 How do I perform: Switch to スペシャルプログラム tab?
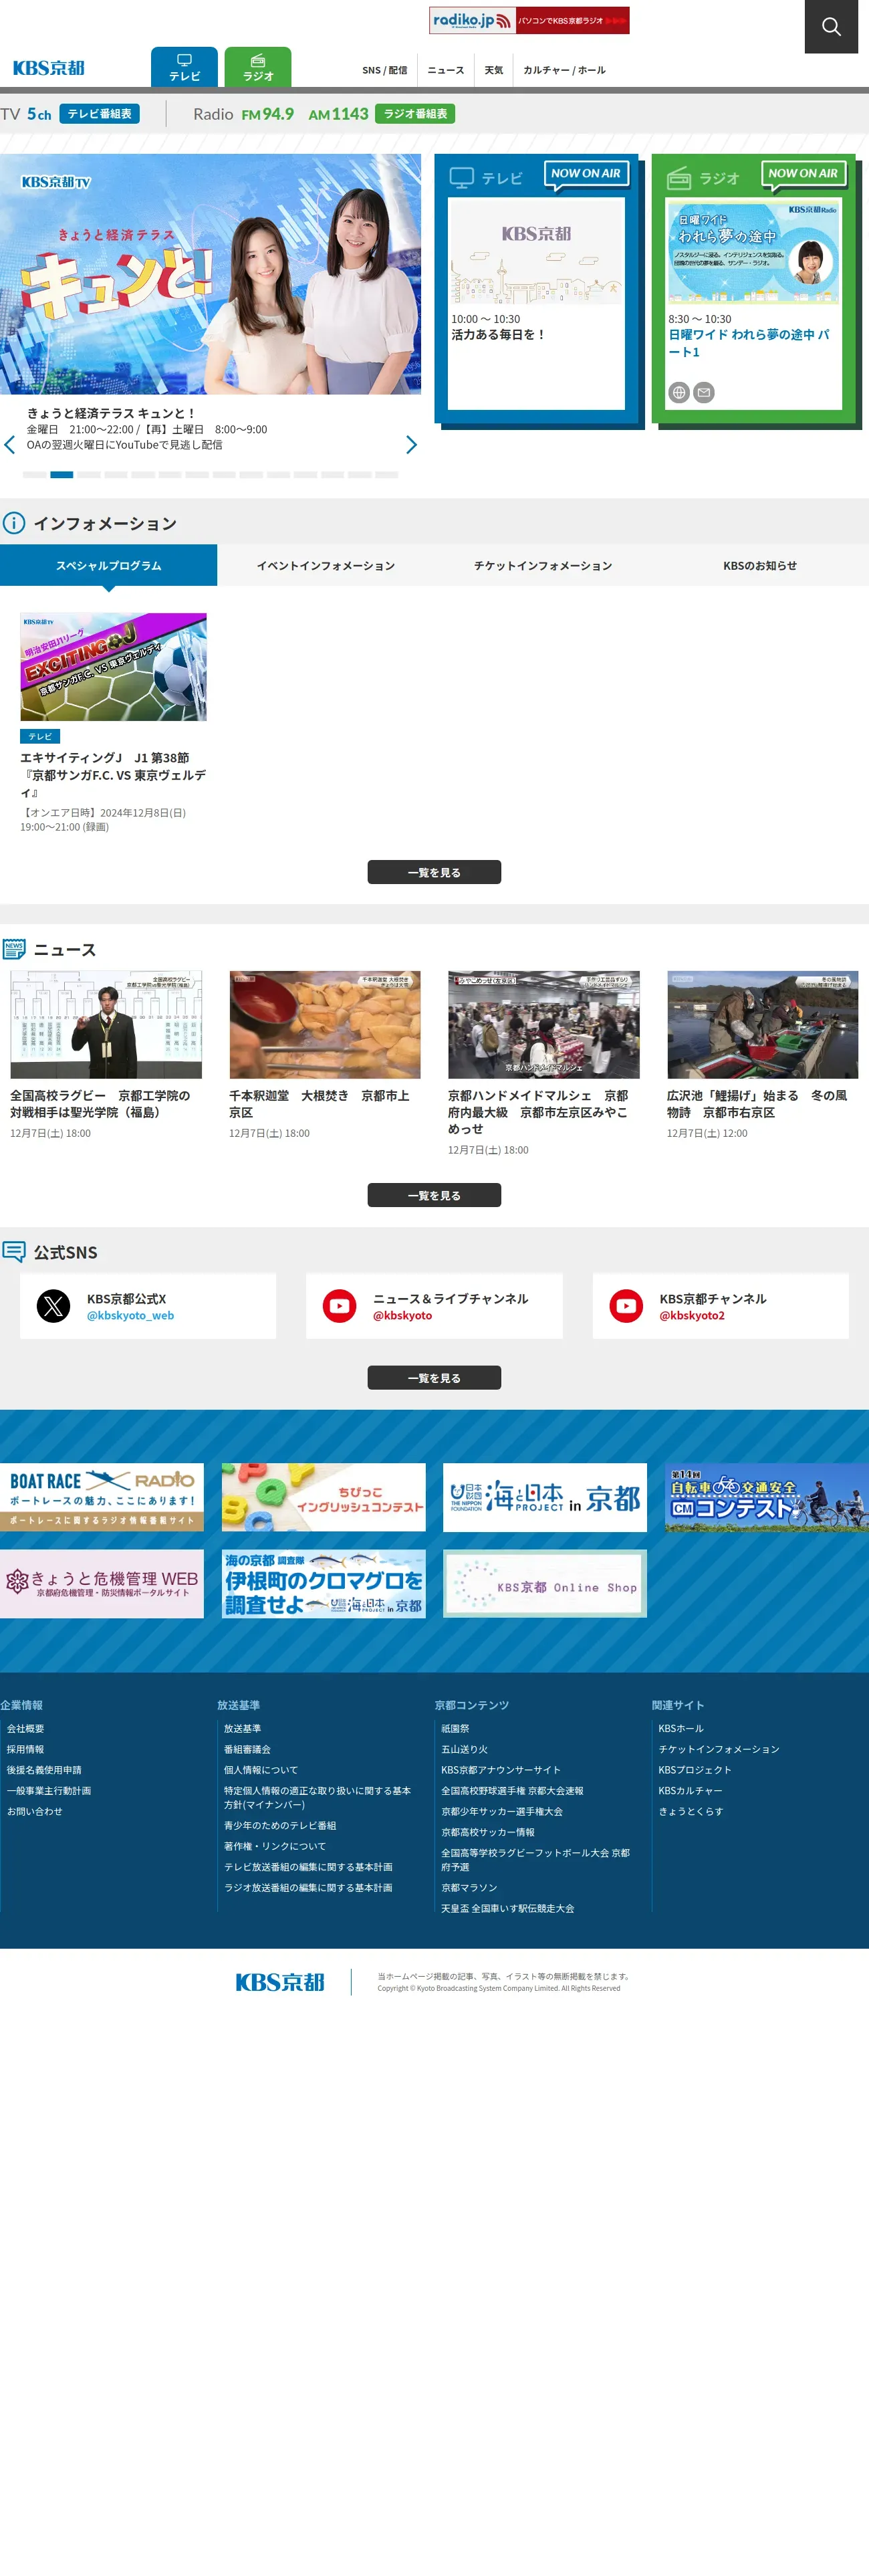coord(108,565)
